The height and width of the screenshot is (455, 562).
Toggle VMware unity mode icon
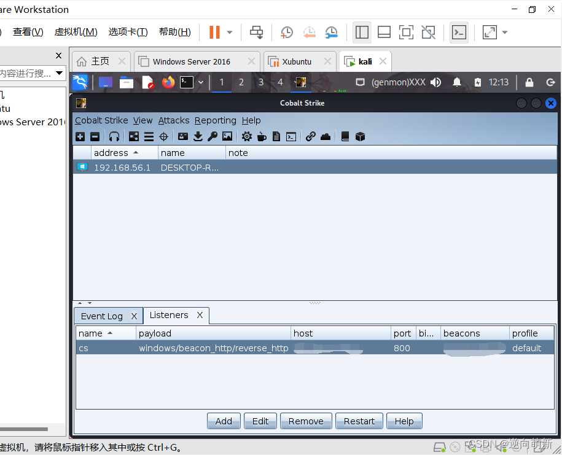pos(428,33)
